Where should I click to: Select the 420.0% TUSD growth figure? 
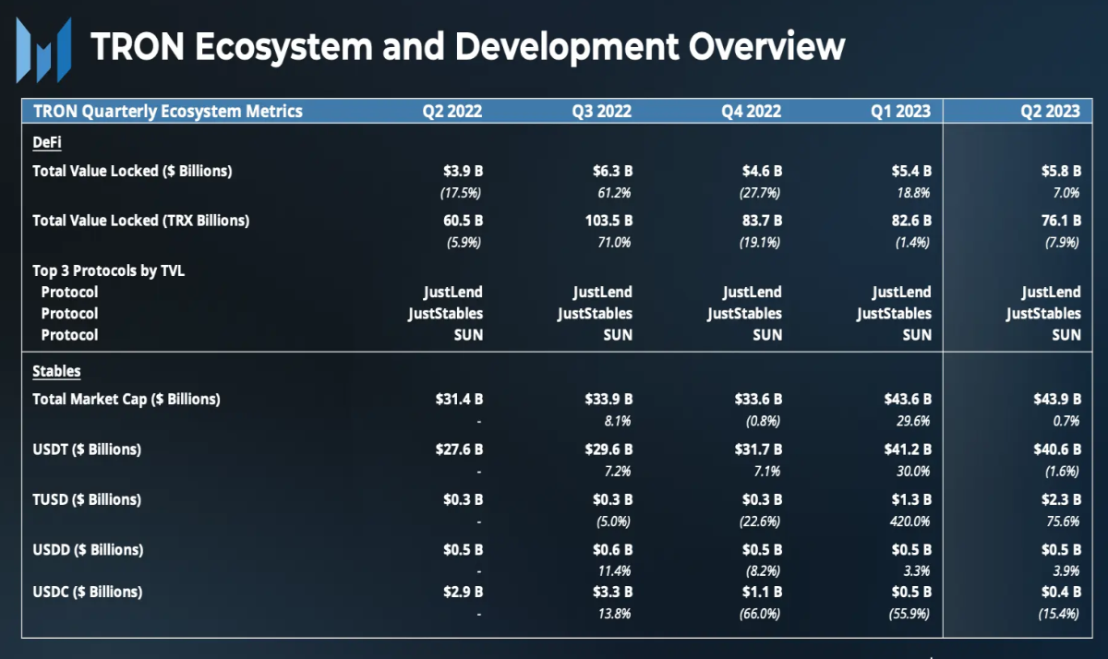click(x=911, y=521)
